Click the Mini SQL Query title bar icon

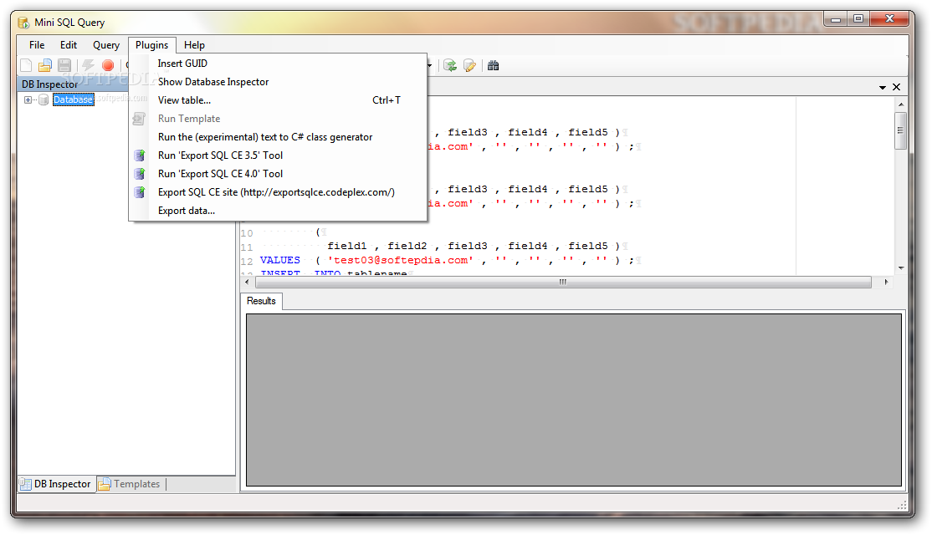23,23
